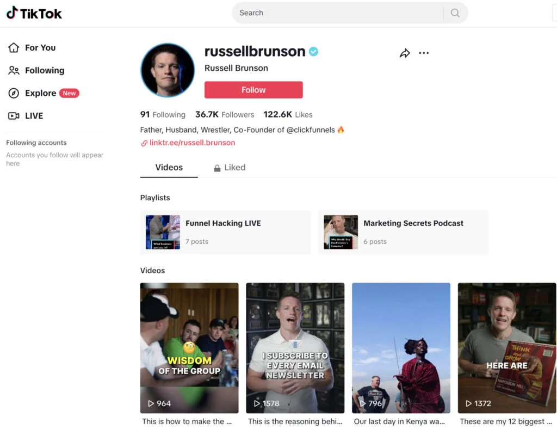Click the New badge next to Explore

point(69,93)
